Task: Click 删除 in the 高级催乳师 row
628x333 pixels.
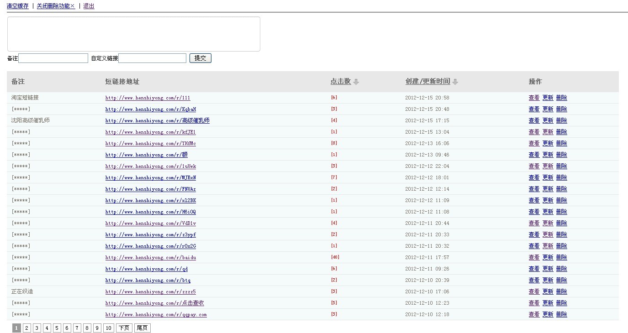Action: coord(561,120)
